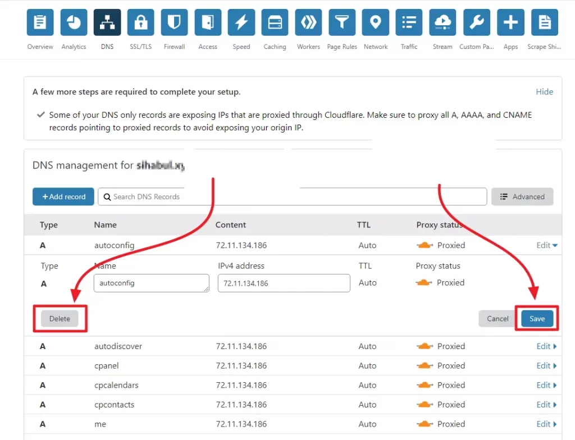Screen dimensions: 575x440
Task: Open the Scrape Shield document icon
Action: (545, 22)
